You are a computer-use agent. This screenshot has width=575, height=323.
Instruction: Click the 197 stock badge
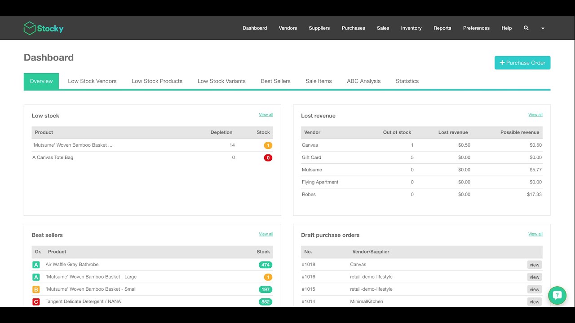[x=265, y=289]
